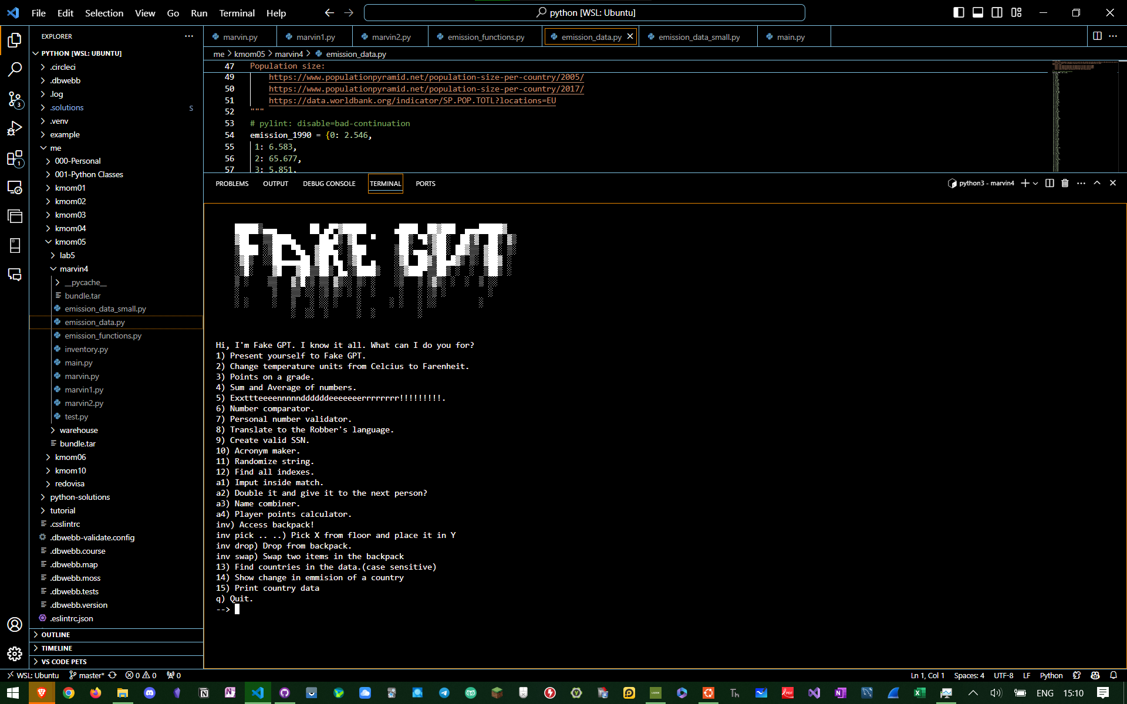Image resolution: width=1127 pixels, height=704 pixels.
Task: Expand the OUTLINE section
Action: (56, 635)
